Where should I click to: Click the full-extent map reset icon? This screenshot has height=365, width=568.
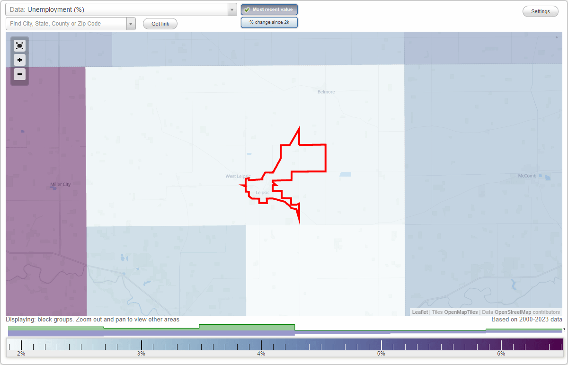[19, 45]
